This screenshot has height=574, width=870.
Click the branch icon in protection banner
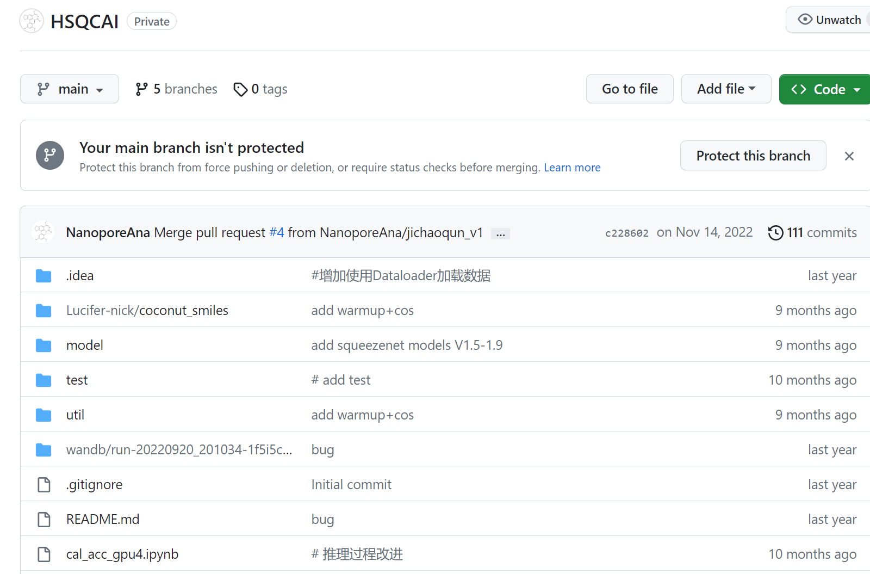[50, 155]
